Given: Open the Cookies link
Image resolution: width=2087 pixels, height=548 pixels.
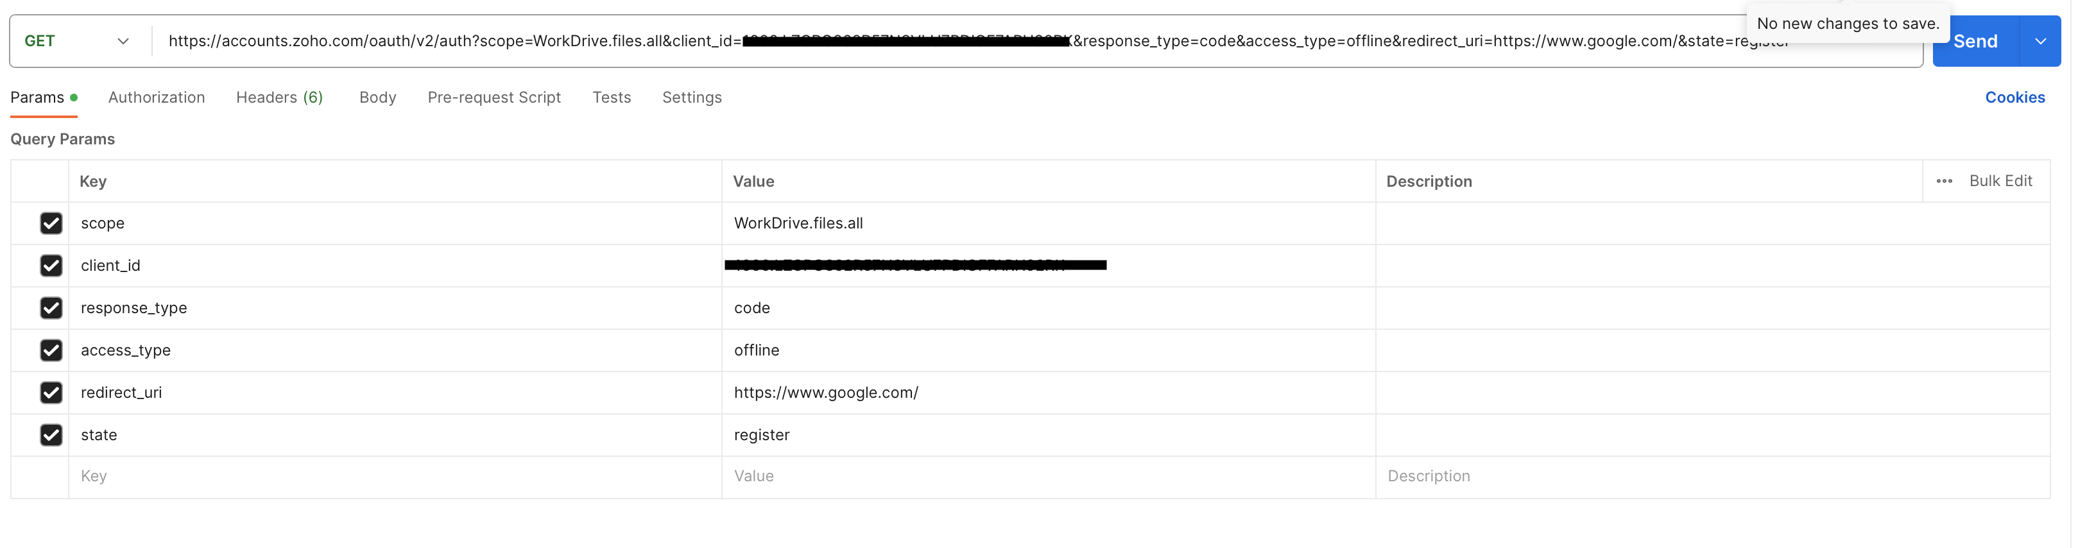Looking at the screenshot, I should click(2014, 98).
